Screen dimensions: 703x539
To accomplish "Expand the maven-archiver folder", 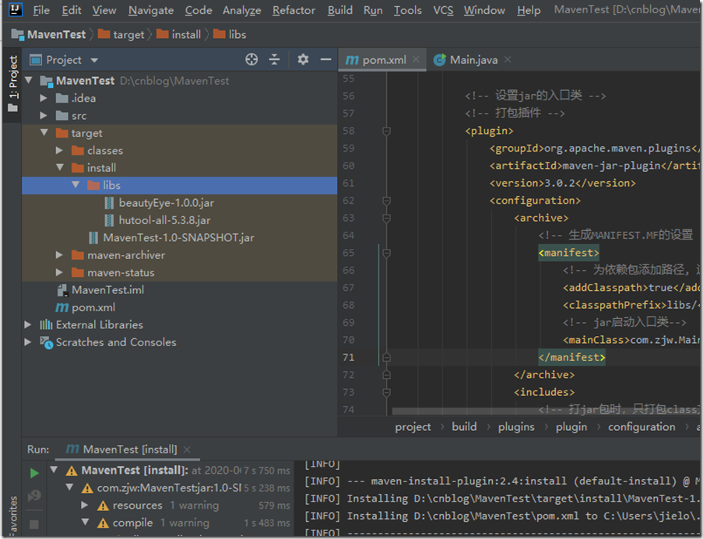I will pyautogui.click(x=59, y=254).
